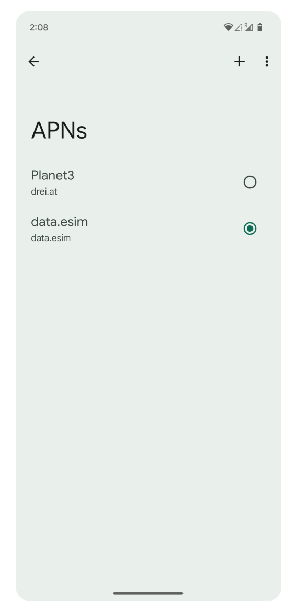Viewport: 298px width, 612px height.
Task: Open Planet3 APN entry by its title
Action: (x=52, y=175)
